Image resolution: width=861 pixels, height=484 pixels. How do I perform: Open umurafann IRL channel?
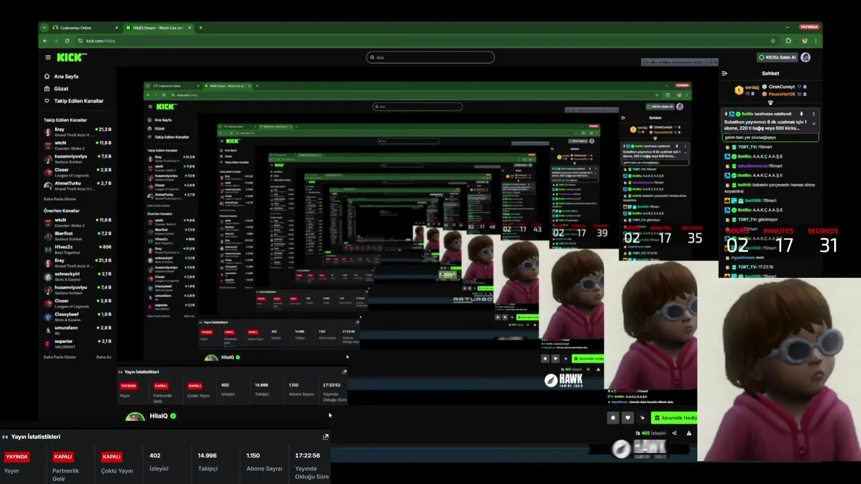tap(77, 329)
